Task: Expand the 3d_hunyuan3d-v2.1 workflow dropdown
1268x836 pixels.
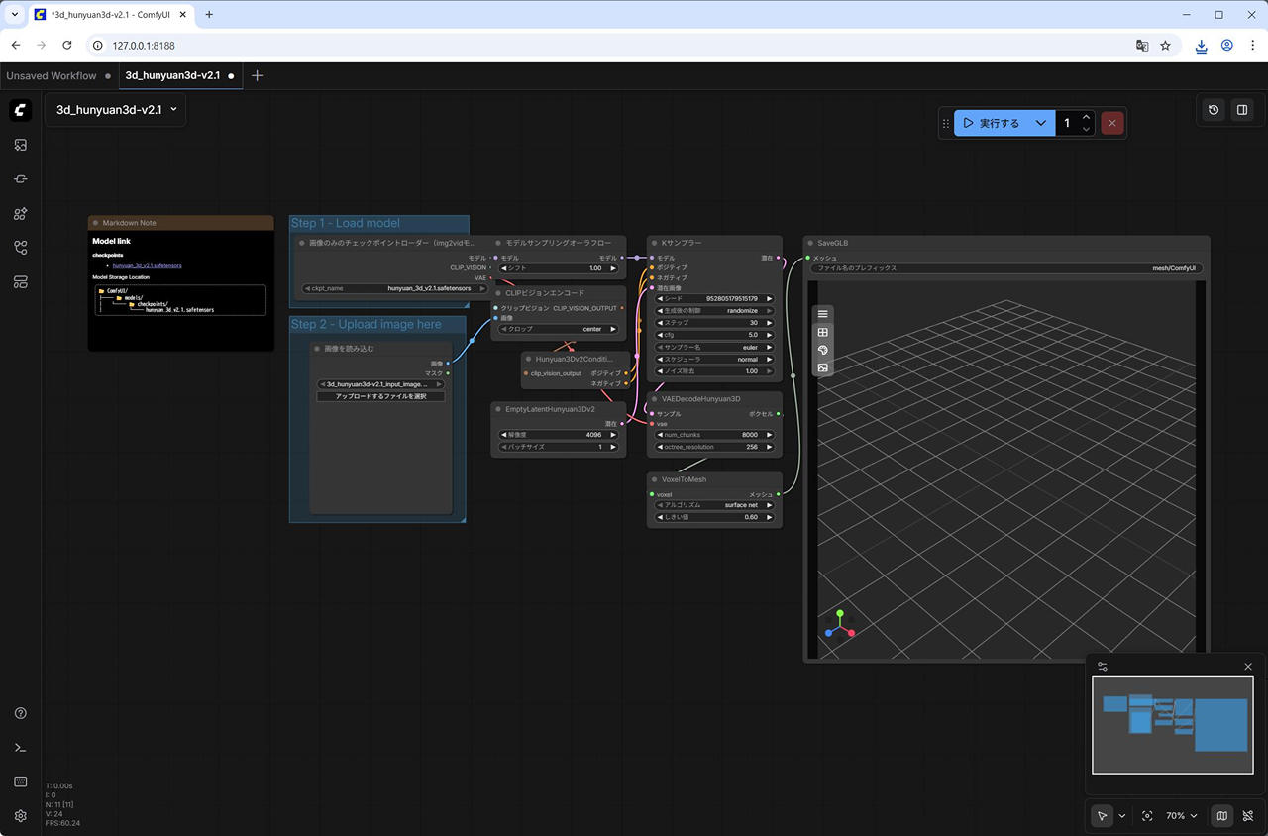Action: (x=173, y=109)
